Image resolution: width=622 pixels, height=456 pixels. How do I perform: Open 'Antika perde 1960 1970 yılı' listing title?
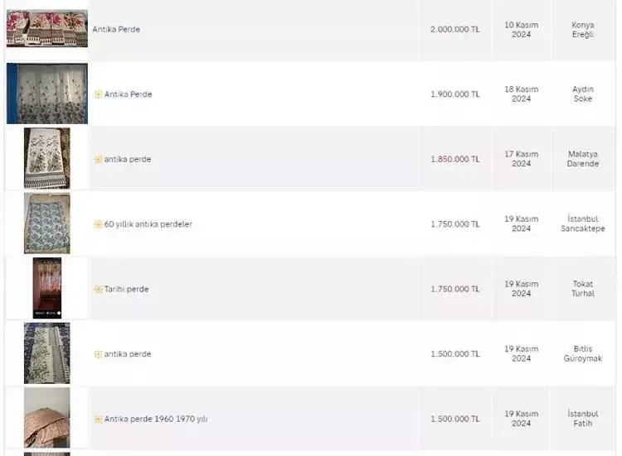[x=155, y=419]
